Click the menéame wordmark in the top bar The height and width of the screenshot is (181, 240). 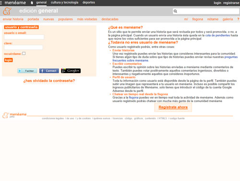pos(15,3)
